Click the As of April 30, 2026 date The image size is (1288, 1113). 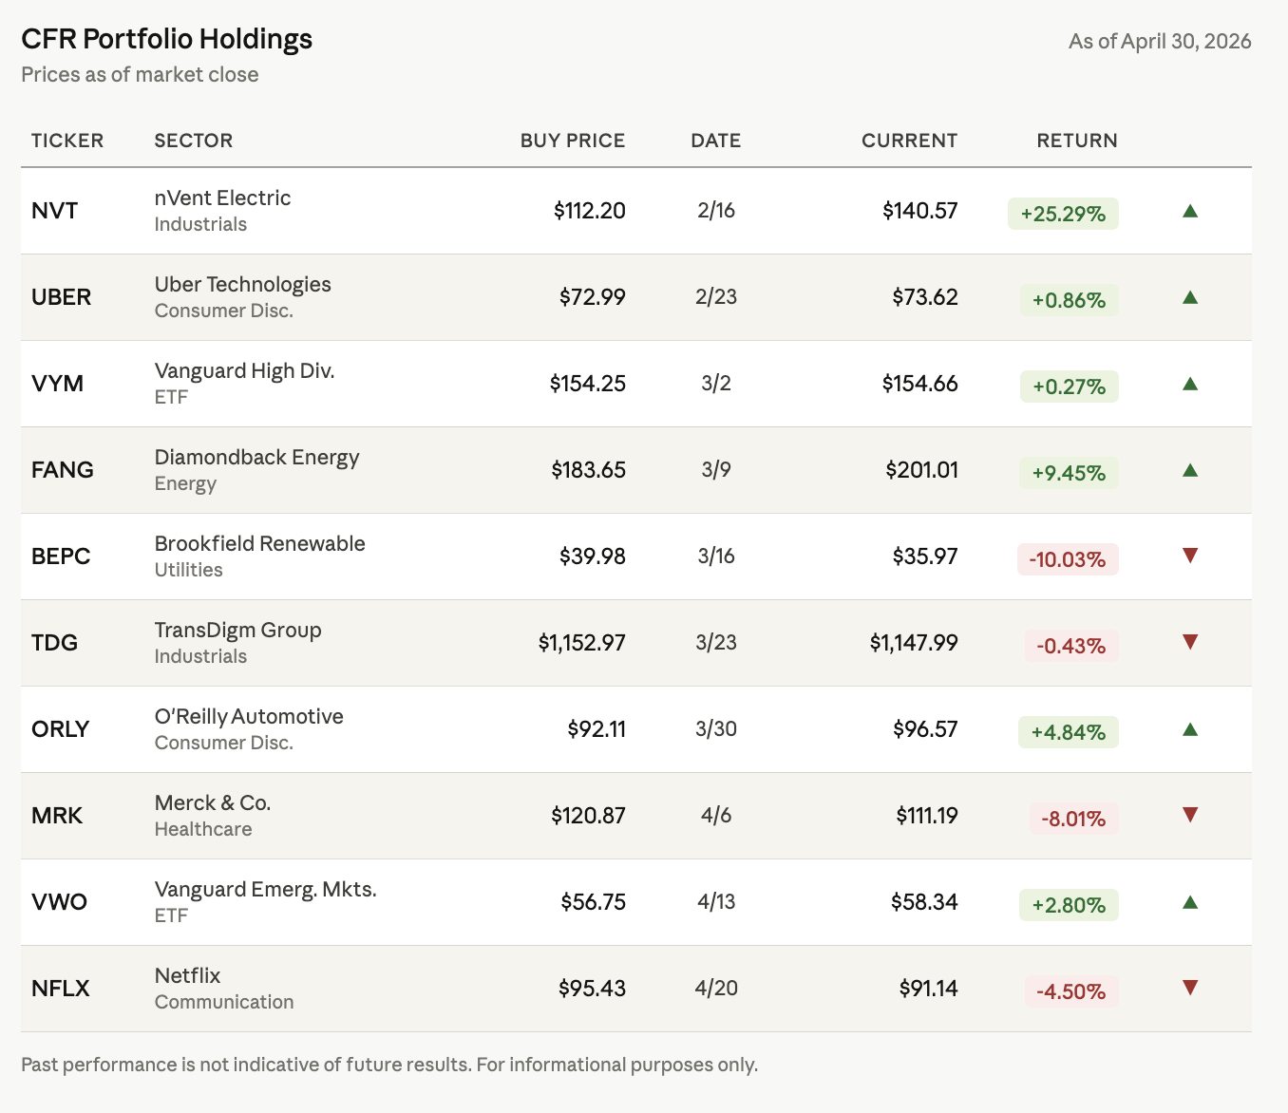click(1160, 41)
